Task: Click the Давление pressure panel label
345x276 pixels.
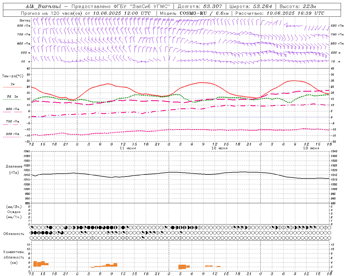Action: tap(14, 167)
